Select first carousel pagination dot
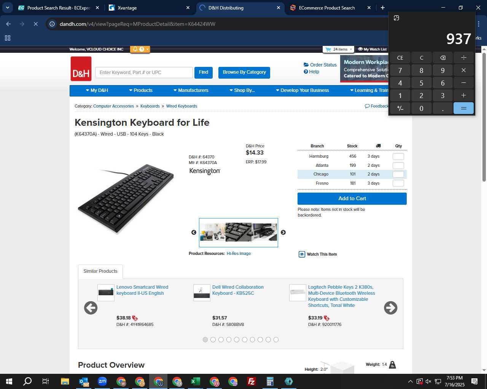 tap(205, 340)
